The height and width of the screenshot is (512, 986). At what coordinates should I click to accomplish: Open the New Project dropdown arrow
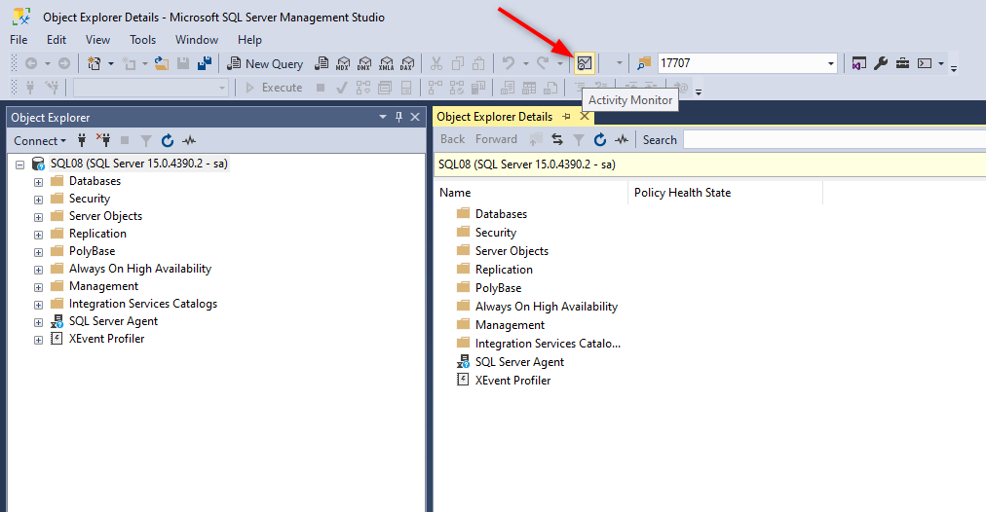tap(111, 63)
